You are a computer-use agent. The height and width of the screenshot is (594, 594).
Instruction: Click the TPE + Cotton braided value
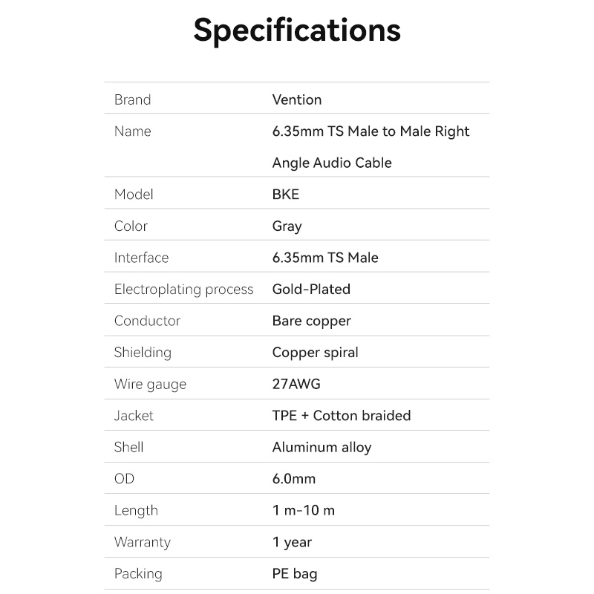[342, 416]
